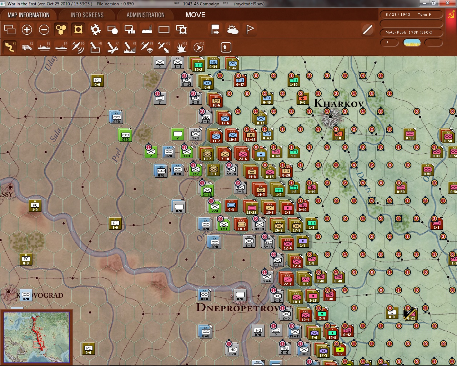Select F9 air transport parachute icon
457x366 pixels.
(147, 47)
